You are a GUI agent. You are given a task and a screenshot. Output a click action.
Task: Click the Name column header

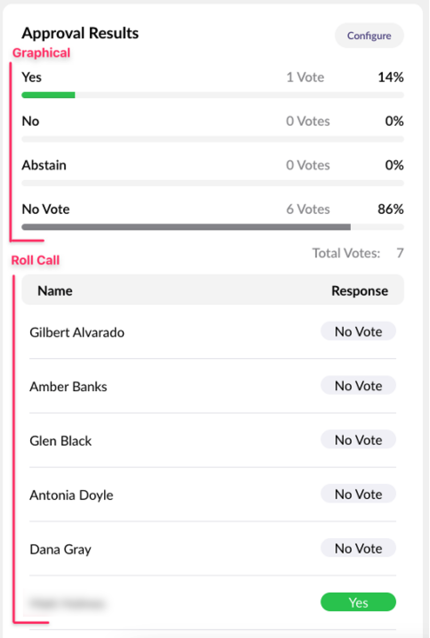click(55, 291)
